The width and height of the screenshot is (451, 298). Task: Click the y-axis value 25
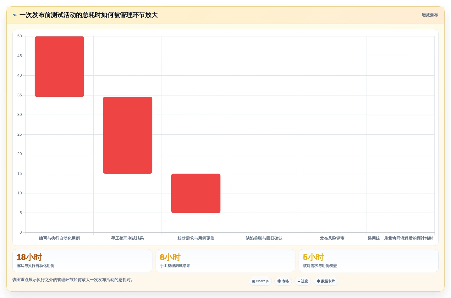click(19, 134)
